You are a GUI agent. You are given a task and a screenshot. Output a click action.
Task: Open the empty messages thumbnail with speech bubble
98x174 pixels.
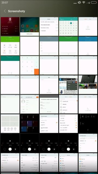pyautogui.click(x=49, y=85)
